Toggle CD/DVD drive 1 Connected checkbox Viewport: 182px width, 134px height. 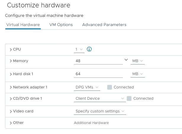[x=129, y=98]
